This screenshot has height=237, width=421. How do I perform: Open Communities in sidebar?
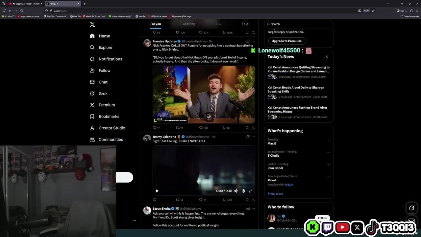click(106, 140)
